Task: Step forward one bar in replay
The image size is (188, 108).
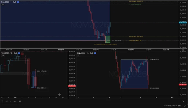Action: coord(6,101)
